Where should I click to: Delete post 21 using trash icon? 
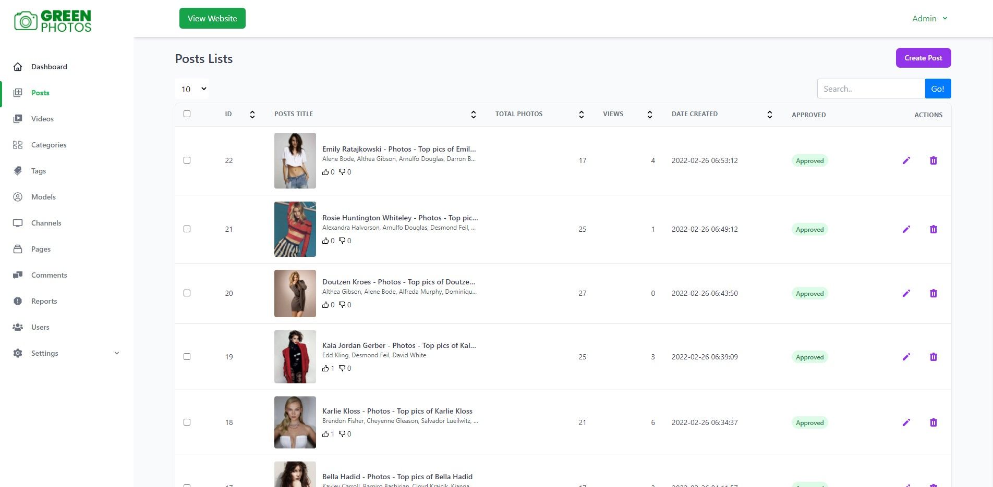[933, 229]
